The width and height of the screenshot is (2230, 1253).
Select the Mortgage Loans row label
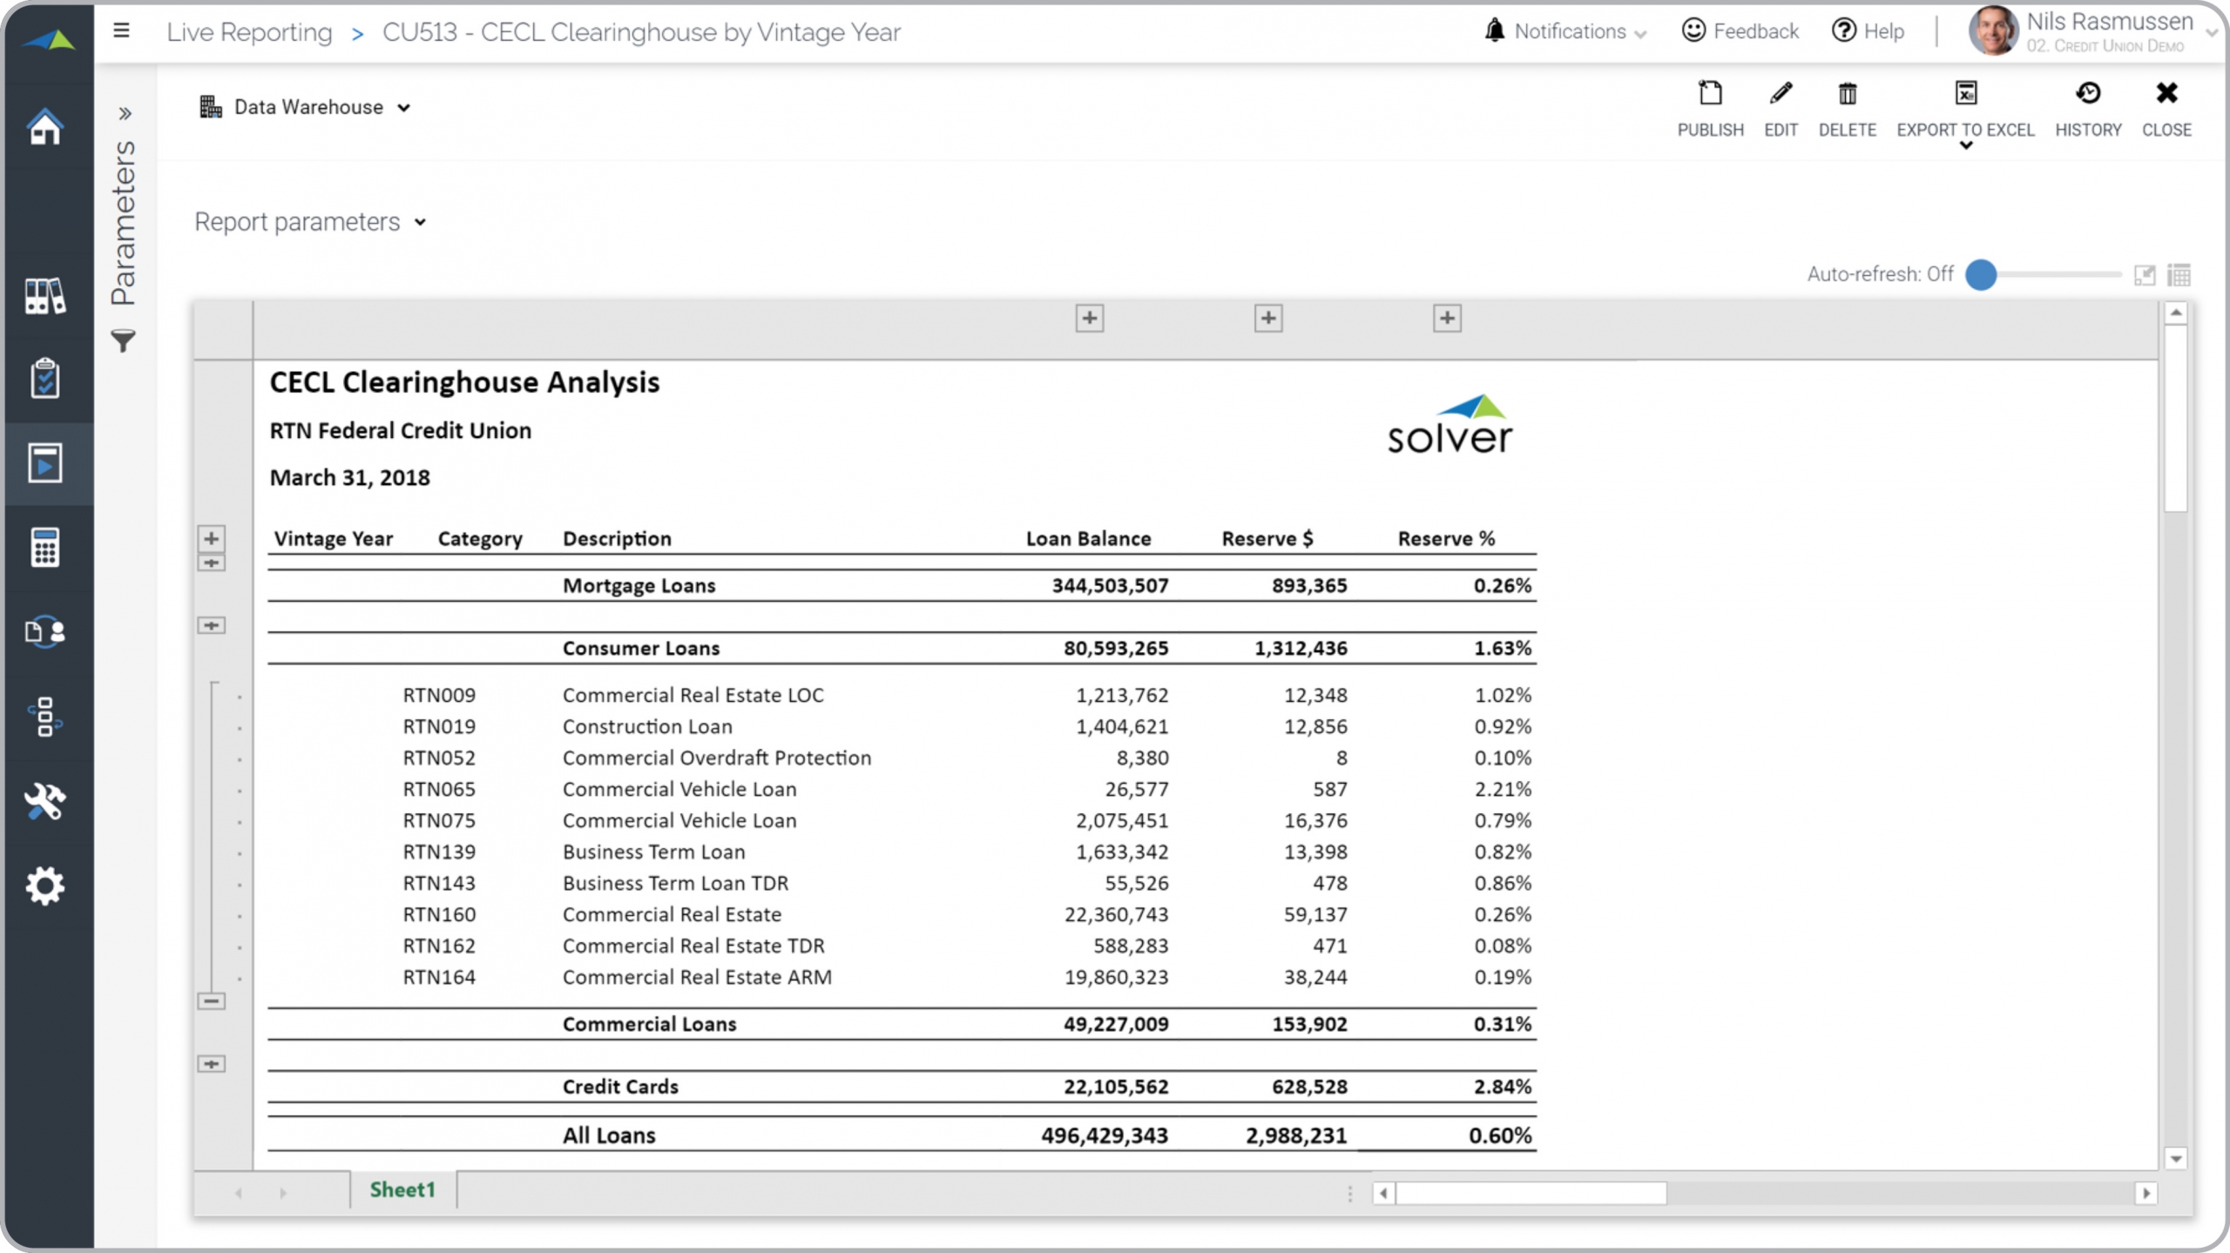pyautogui.click(x=639, y=586)
